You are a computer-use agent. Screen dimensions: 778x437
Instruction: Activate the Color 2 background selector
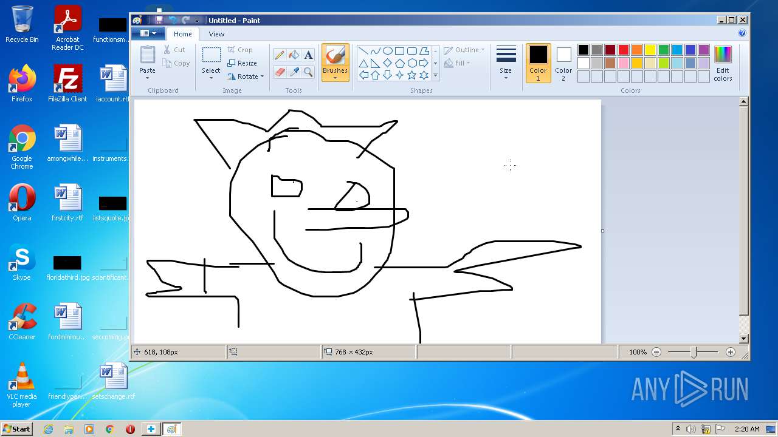(x=563, y=63)
